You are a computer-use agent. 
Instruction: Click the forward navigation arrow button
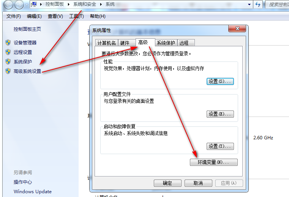pos(19,5)
